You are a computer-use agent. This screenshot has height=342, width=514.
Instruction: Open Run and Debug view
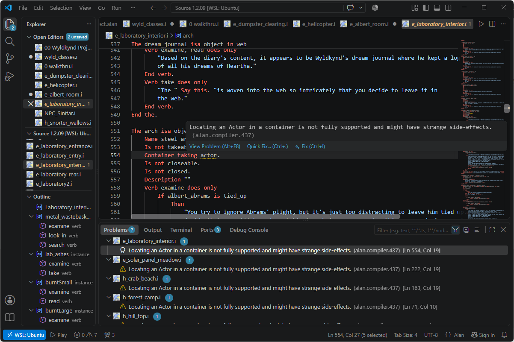[9, 76]
